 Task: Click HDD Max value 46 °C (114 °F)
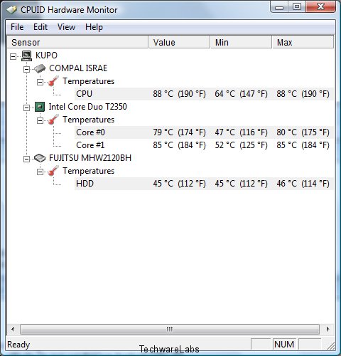pos(303,184)
